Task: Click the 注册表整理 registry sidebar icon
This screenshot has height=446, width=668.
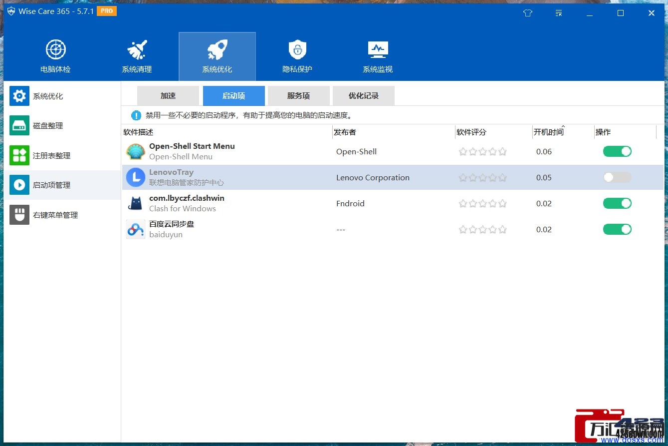Action: (x=19, y=155)
